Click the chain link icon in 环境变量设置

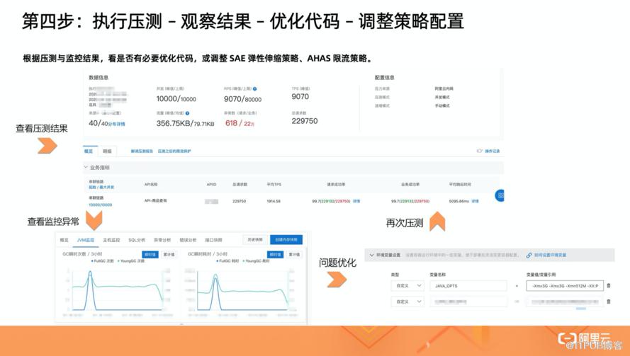pos(529,255)
